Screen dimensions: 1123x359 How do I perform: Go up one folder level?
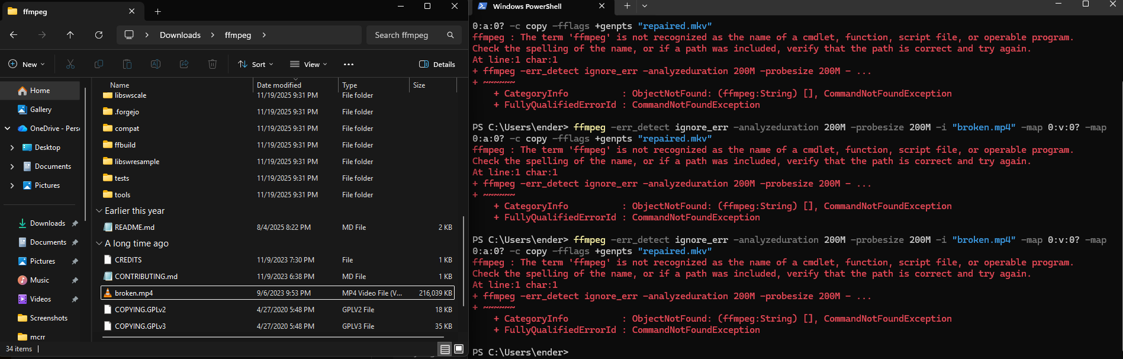click(70, 35)
